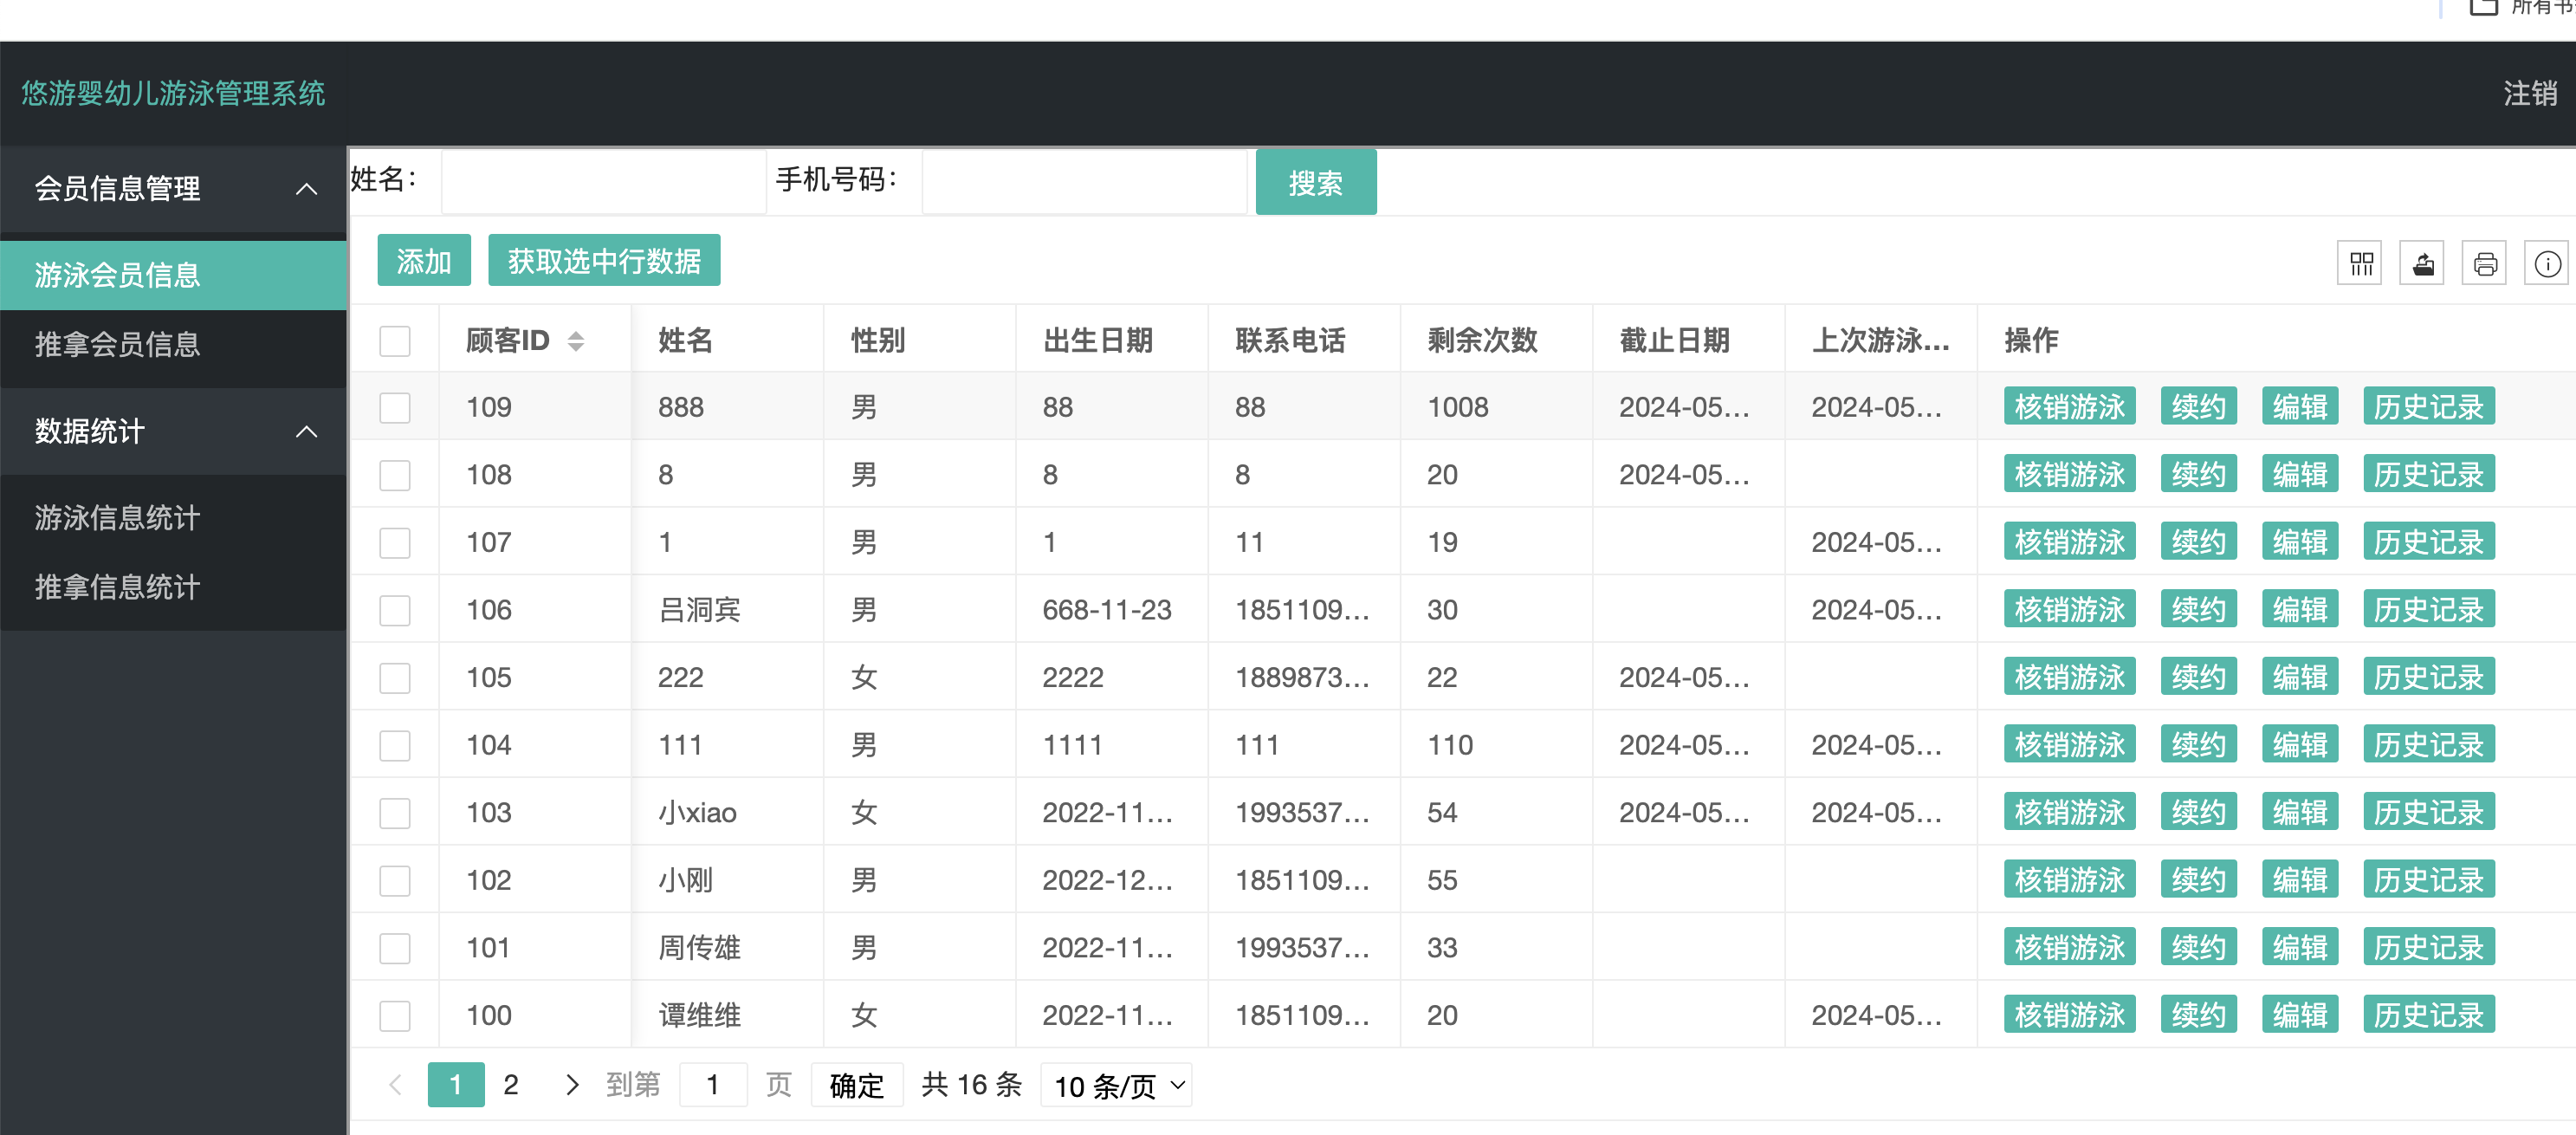
Task: Collapse the 会员信息管理 menu group
Action: click(x=173, y=188)
